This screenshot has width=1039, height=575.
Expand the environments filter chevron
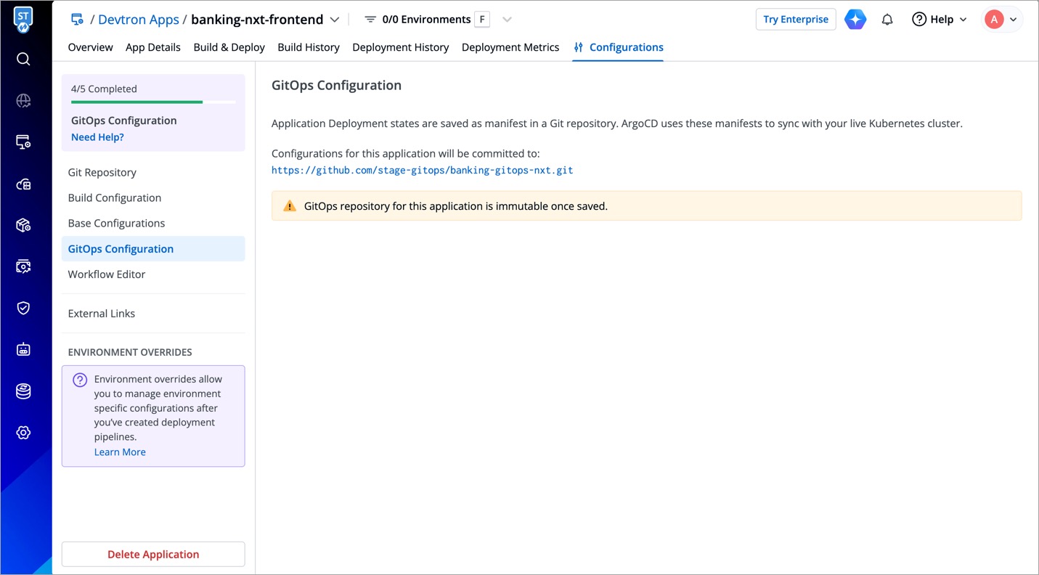pos(507,20)
